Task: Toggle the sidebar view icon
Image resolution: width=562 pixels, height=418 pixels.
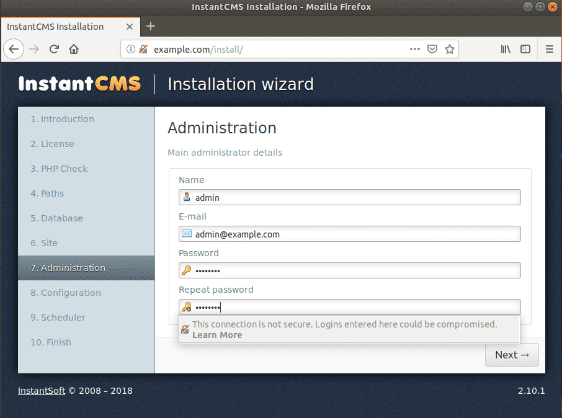Action: [x=525, y=49]
